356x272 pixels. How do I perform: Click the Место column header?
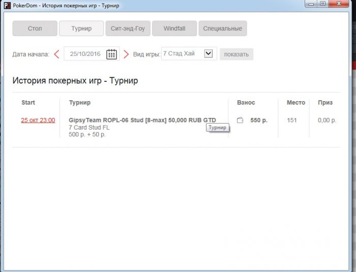pyautogui.click(x=296, y=103)
